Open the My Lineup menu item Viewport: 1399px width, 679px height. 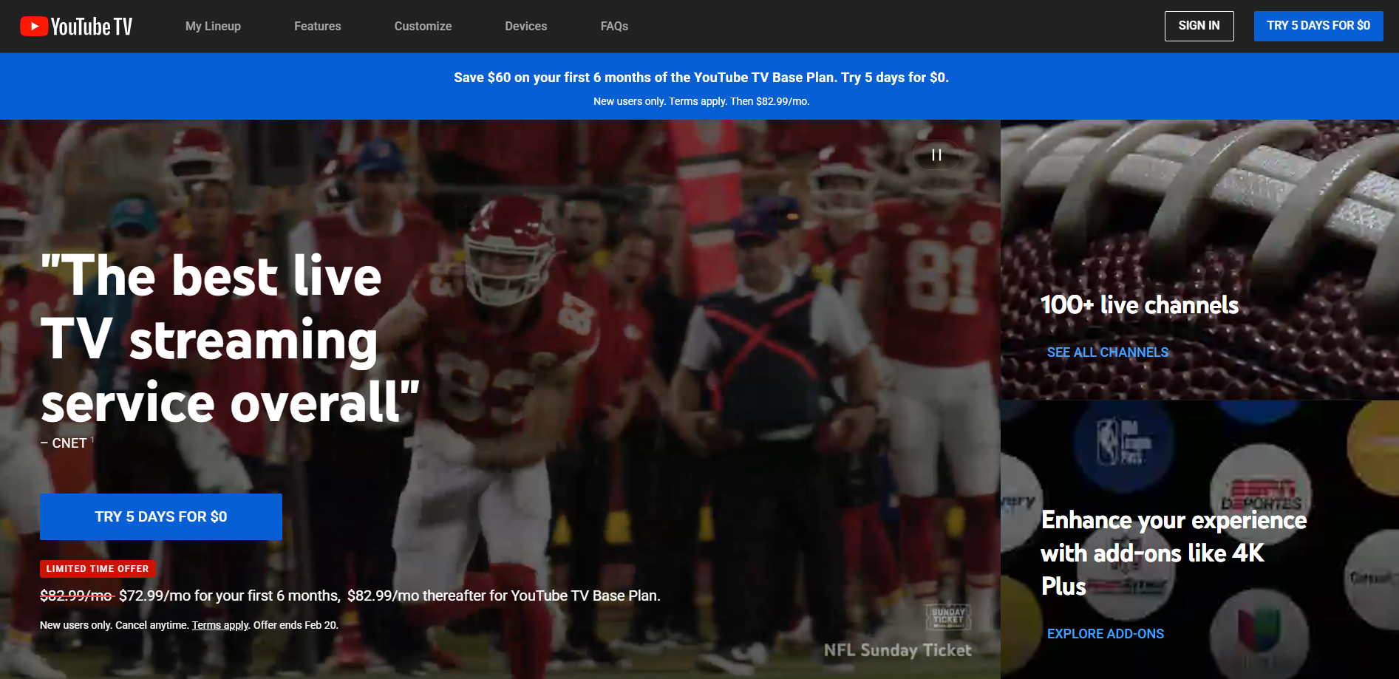point(213,26)
